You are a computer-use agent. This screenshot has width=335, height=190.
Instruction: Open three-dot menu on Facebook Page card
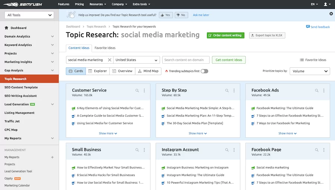pyautogui.click(x=324, y=150)
